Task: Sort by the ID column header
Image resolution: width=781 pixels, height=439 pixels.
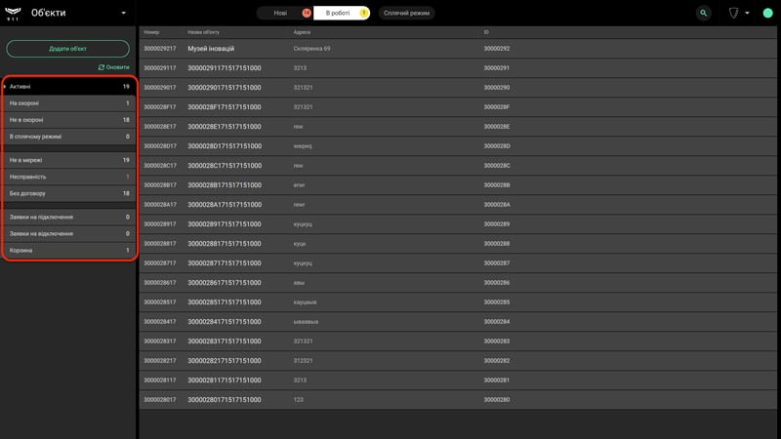Action: coord(486,32)
